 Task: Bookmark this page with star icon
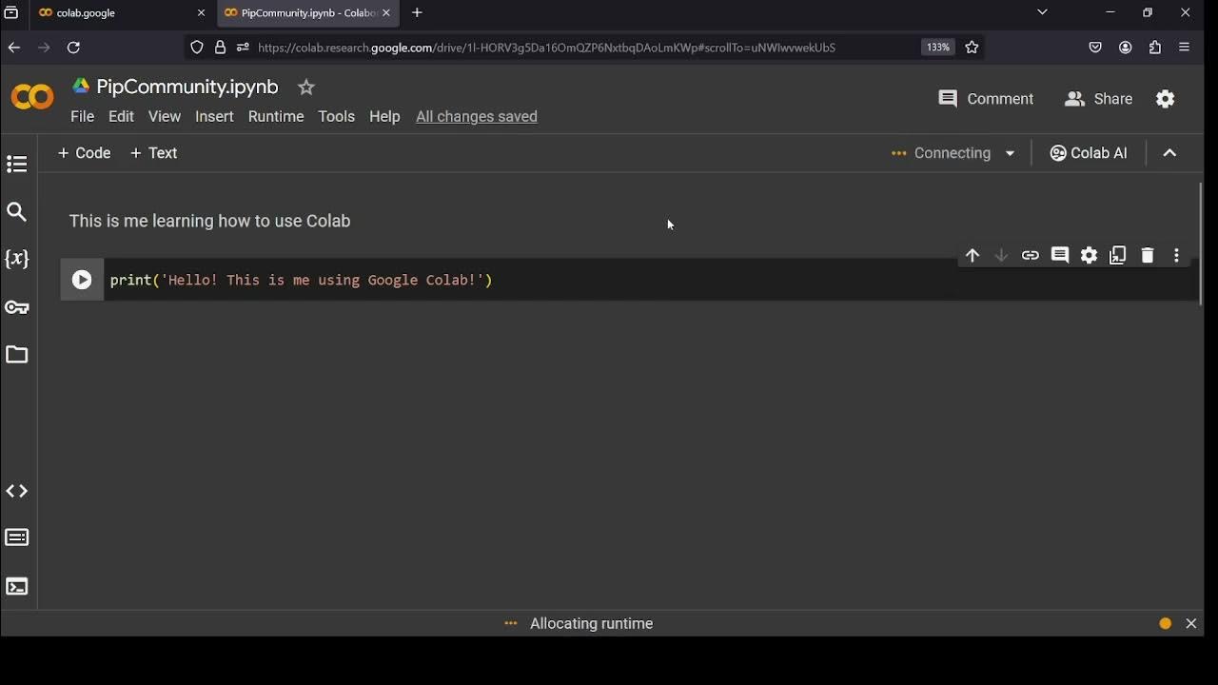972,48
